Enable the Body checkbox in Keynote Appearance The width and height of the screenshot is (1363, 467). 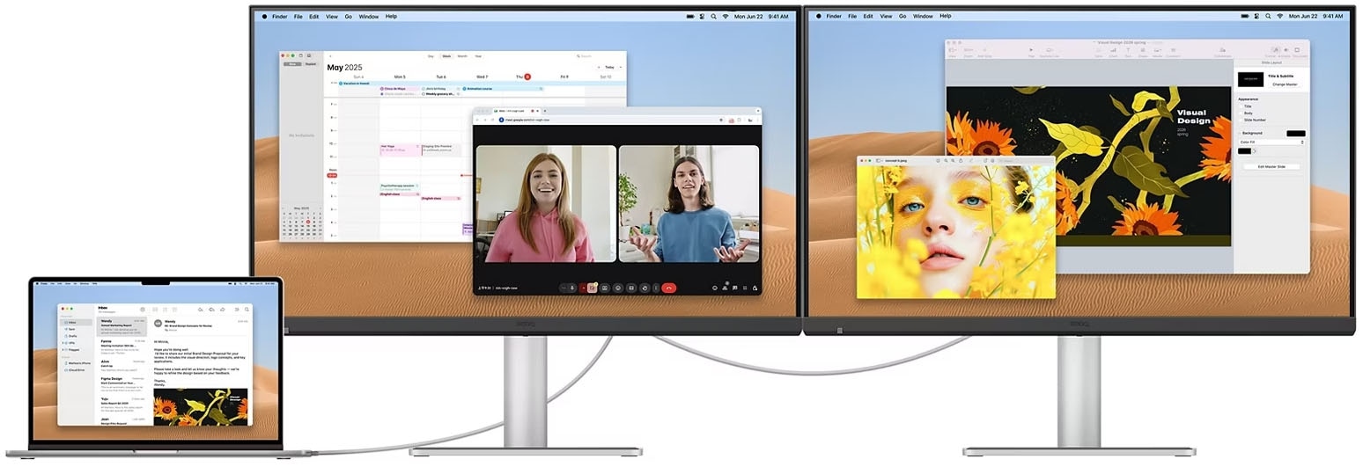click(x=1241, y=113)
